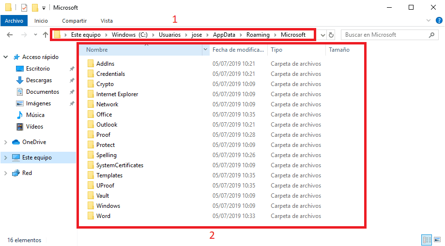The height and width of the screenshot is (246, 445).
Task: Click Roaming breadcrumb in path
Action: [x=258, y=35]
